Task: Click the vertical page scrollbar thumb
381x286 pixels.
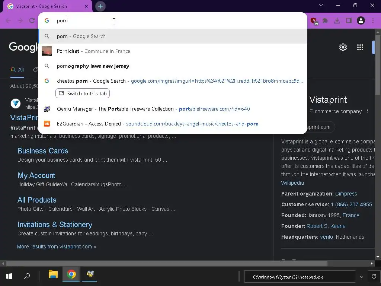Action: [378, 65]
